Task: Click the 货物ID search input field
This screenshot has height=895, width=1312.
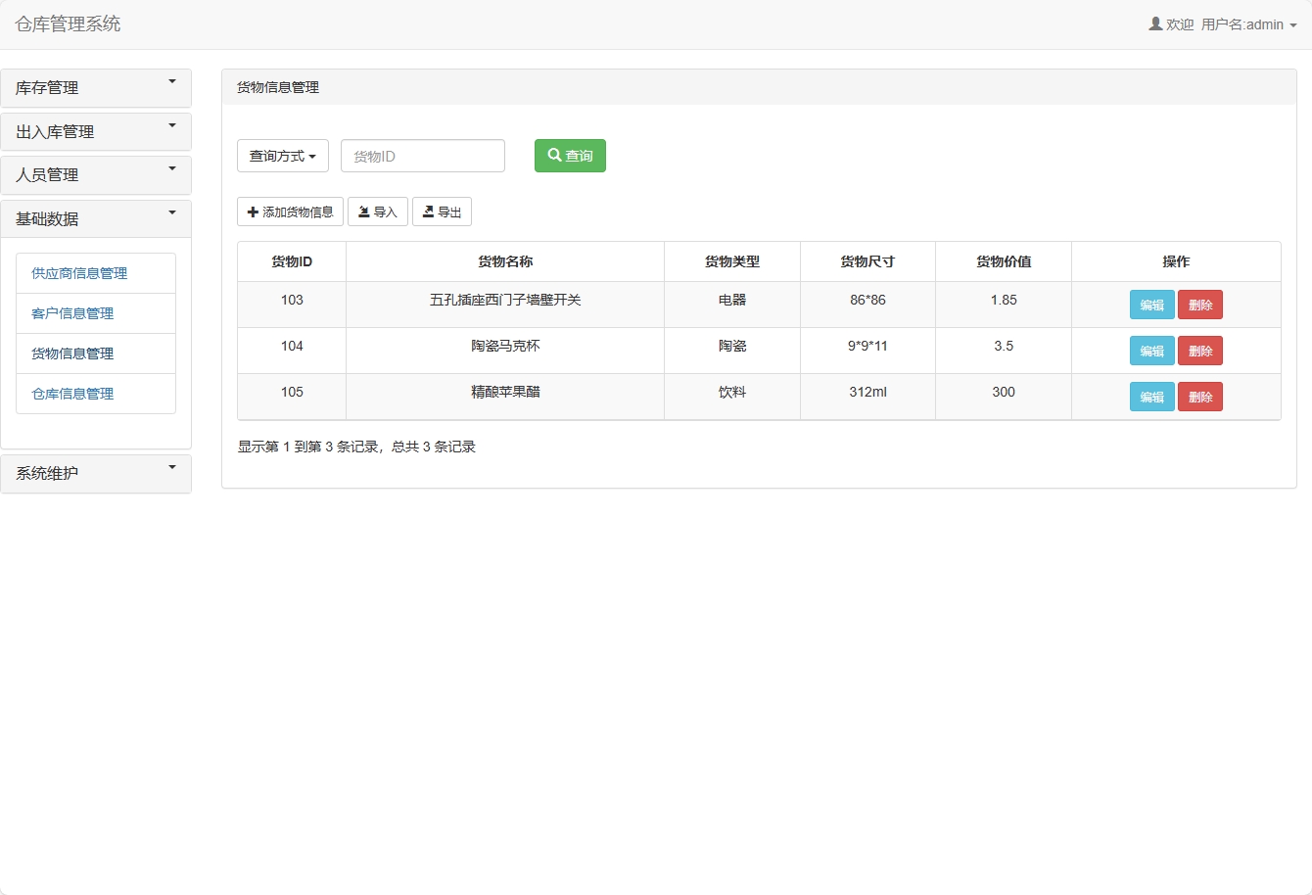Action: [422, 155]
